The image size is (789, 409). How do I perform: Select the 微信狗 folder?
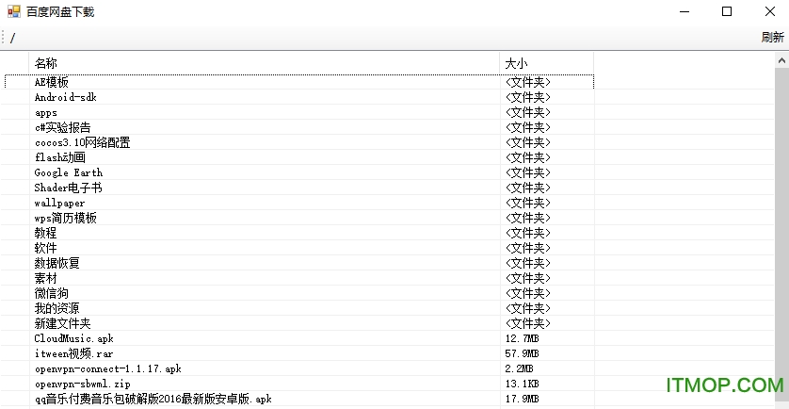52,293
